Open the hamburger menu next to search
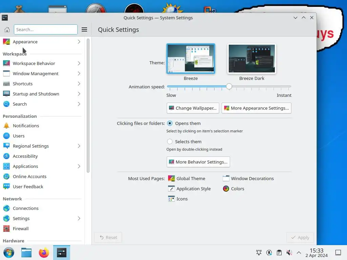Viewport: 347px width, 260px height. pos(84,29)
